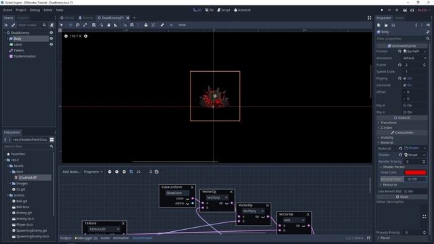Choose the Ruler Mode tool
This screenshot has height=244, width=434.
116,25
